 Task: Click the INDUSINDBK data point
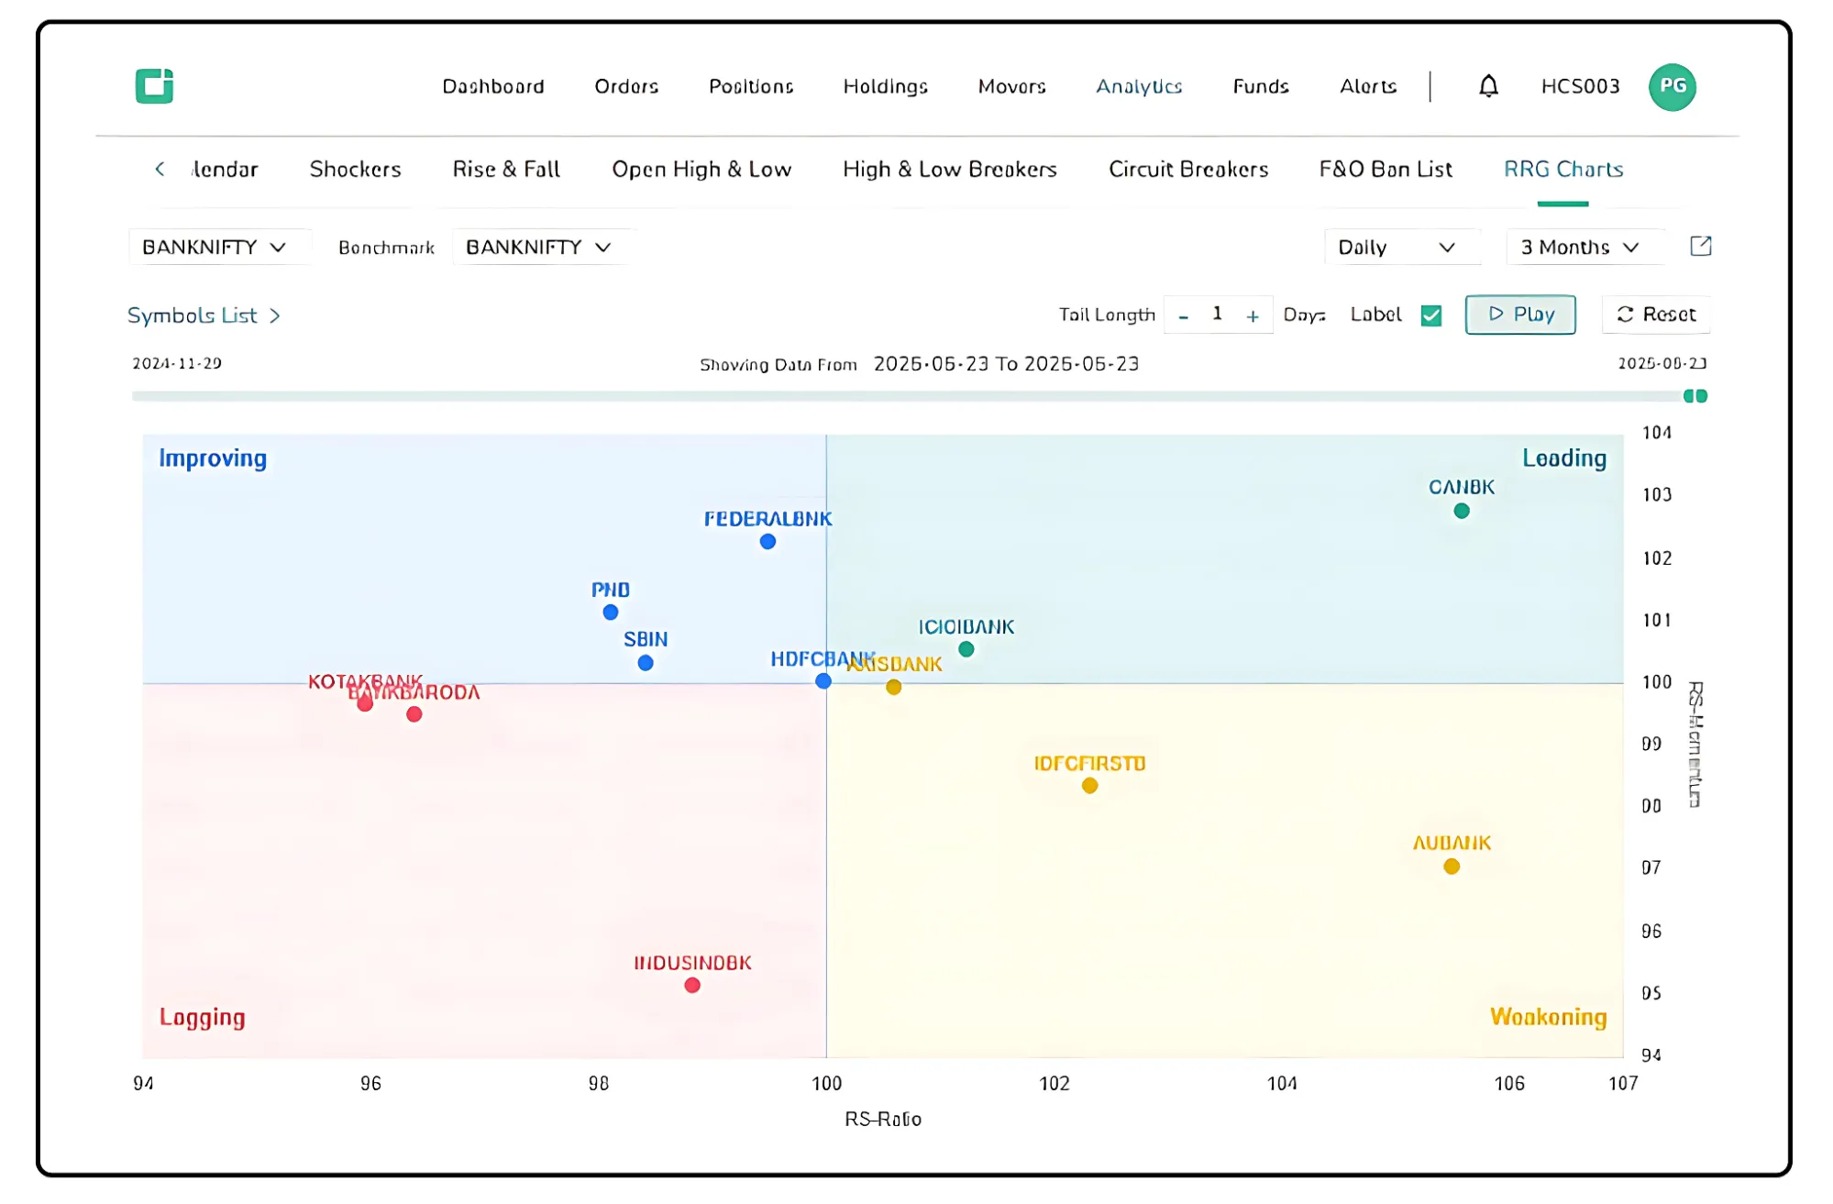click(692, 985)
